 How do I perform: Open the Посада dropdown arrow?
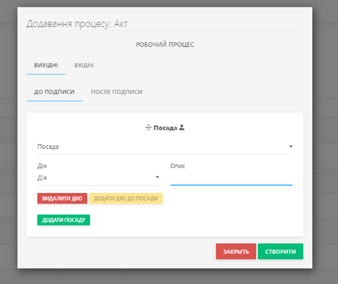point(291,147)
